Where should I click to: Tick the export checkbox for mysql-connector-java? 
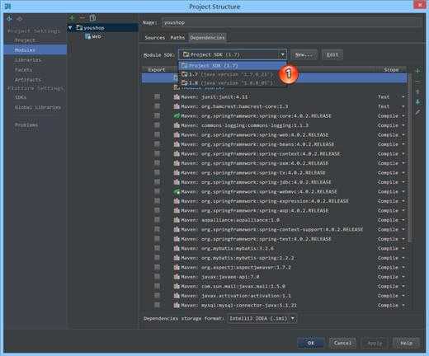pos(157,305)
